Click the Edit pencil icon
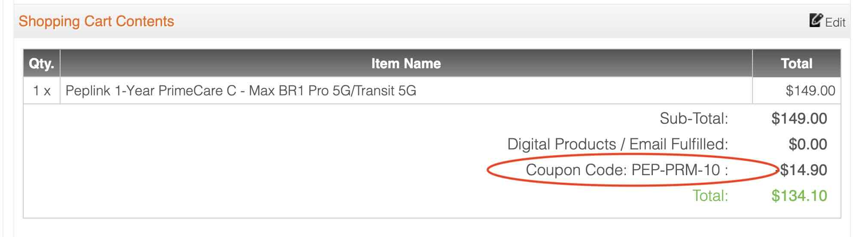 pyautogui.click(x=816, y=20)
